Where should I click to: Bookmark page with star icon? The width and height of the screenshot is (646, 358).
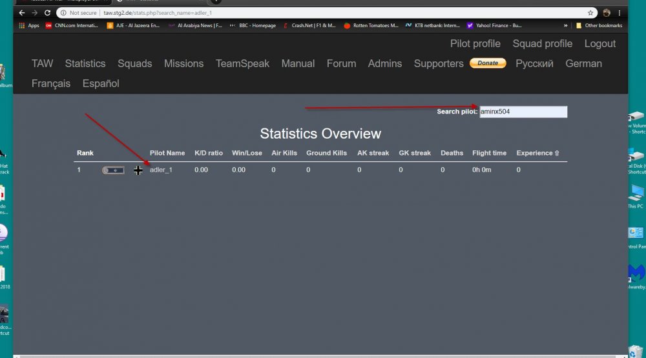tap(590, 13)
